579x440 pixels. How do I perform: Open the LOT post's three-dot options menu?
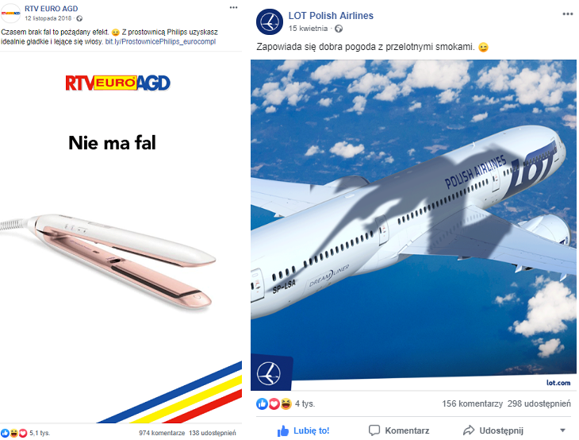click(x=568, y=14)
